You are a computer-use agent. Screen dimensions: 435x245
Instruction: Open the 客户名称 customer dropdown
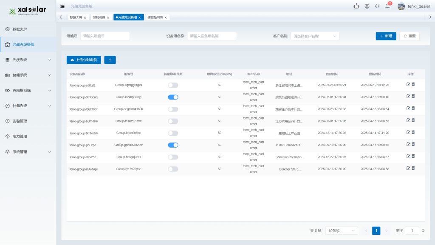[x=315, y=36]
